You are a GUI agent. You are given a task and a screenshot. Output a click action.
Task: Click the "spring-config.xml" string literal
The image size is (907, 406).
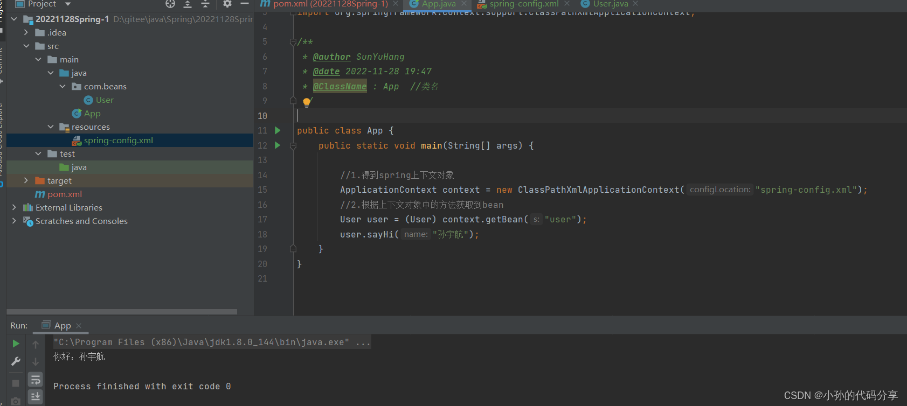pyautogui.click(x=806, y=190)
